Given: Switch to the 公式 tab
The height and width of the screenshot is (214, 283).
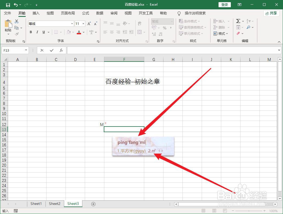Looking at the screenshot, I should [86, 13].
